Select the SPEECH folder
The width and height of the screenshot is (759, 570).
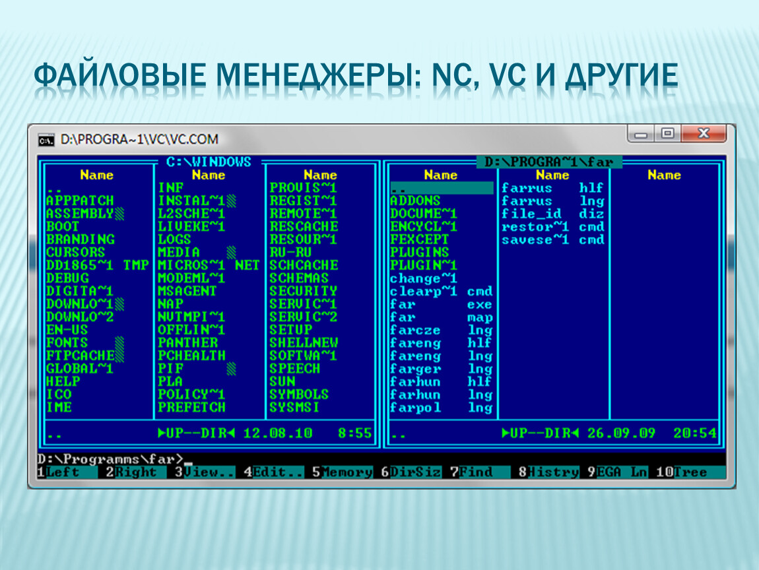[295, 369]
